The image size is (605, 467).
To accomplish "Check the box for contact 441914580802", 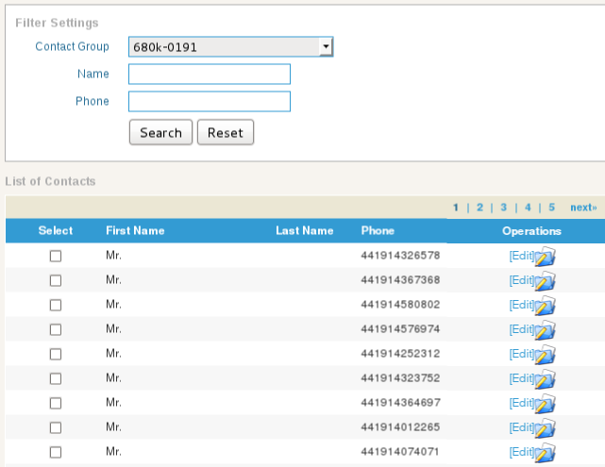I will coord(56,305).
